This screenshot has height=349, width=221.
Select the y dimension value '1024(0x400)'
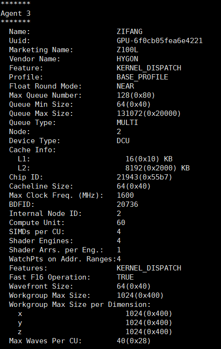(x=149, y=323)
